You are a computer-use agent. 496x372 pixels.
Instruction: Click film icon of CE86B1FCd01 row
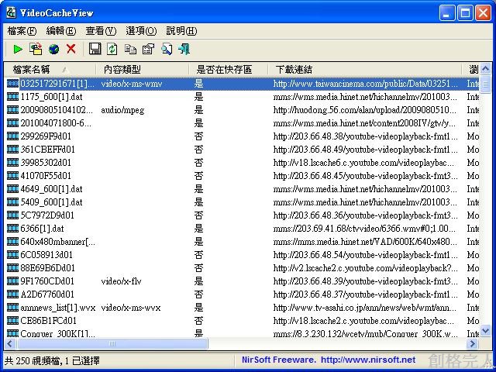coord(12,320)
